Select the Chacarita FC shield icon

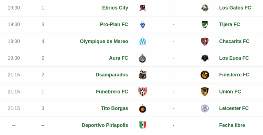pyautogui.click(x=205, y=41)
